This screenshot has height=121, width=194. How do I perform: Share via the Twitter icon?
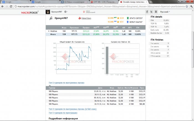tap(151, 12)
